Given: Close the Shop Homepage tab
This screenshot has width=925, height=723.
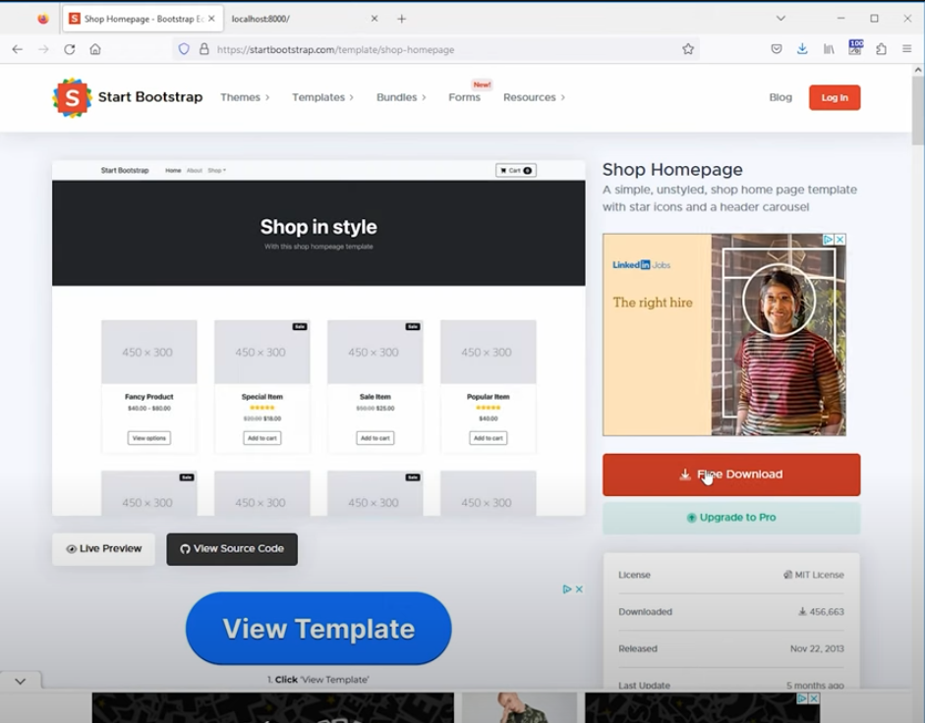Looking at the screenshot, I should (x=211, y=19).
